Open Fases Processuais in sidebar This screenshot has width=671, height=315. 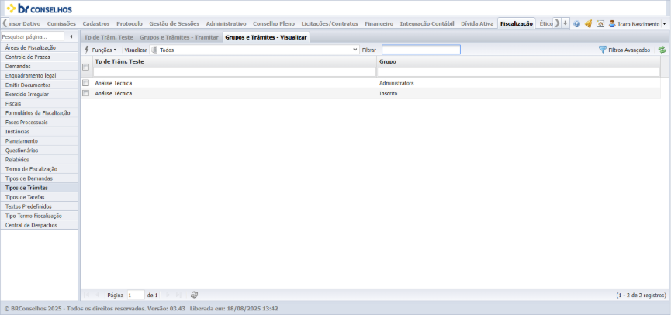tap(40, 123)
